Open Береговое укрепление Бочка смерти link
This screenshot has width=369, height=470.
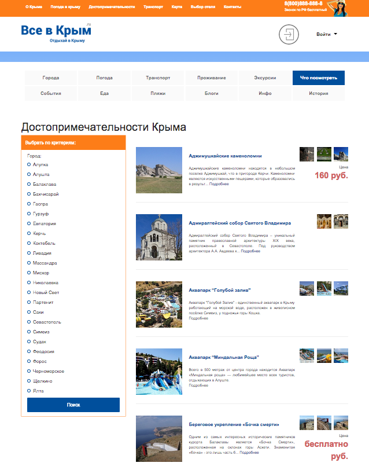[234, 424]
